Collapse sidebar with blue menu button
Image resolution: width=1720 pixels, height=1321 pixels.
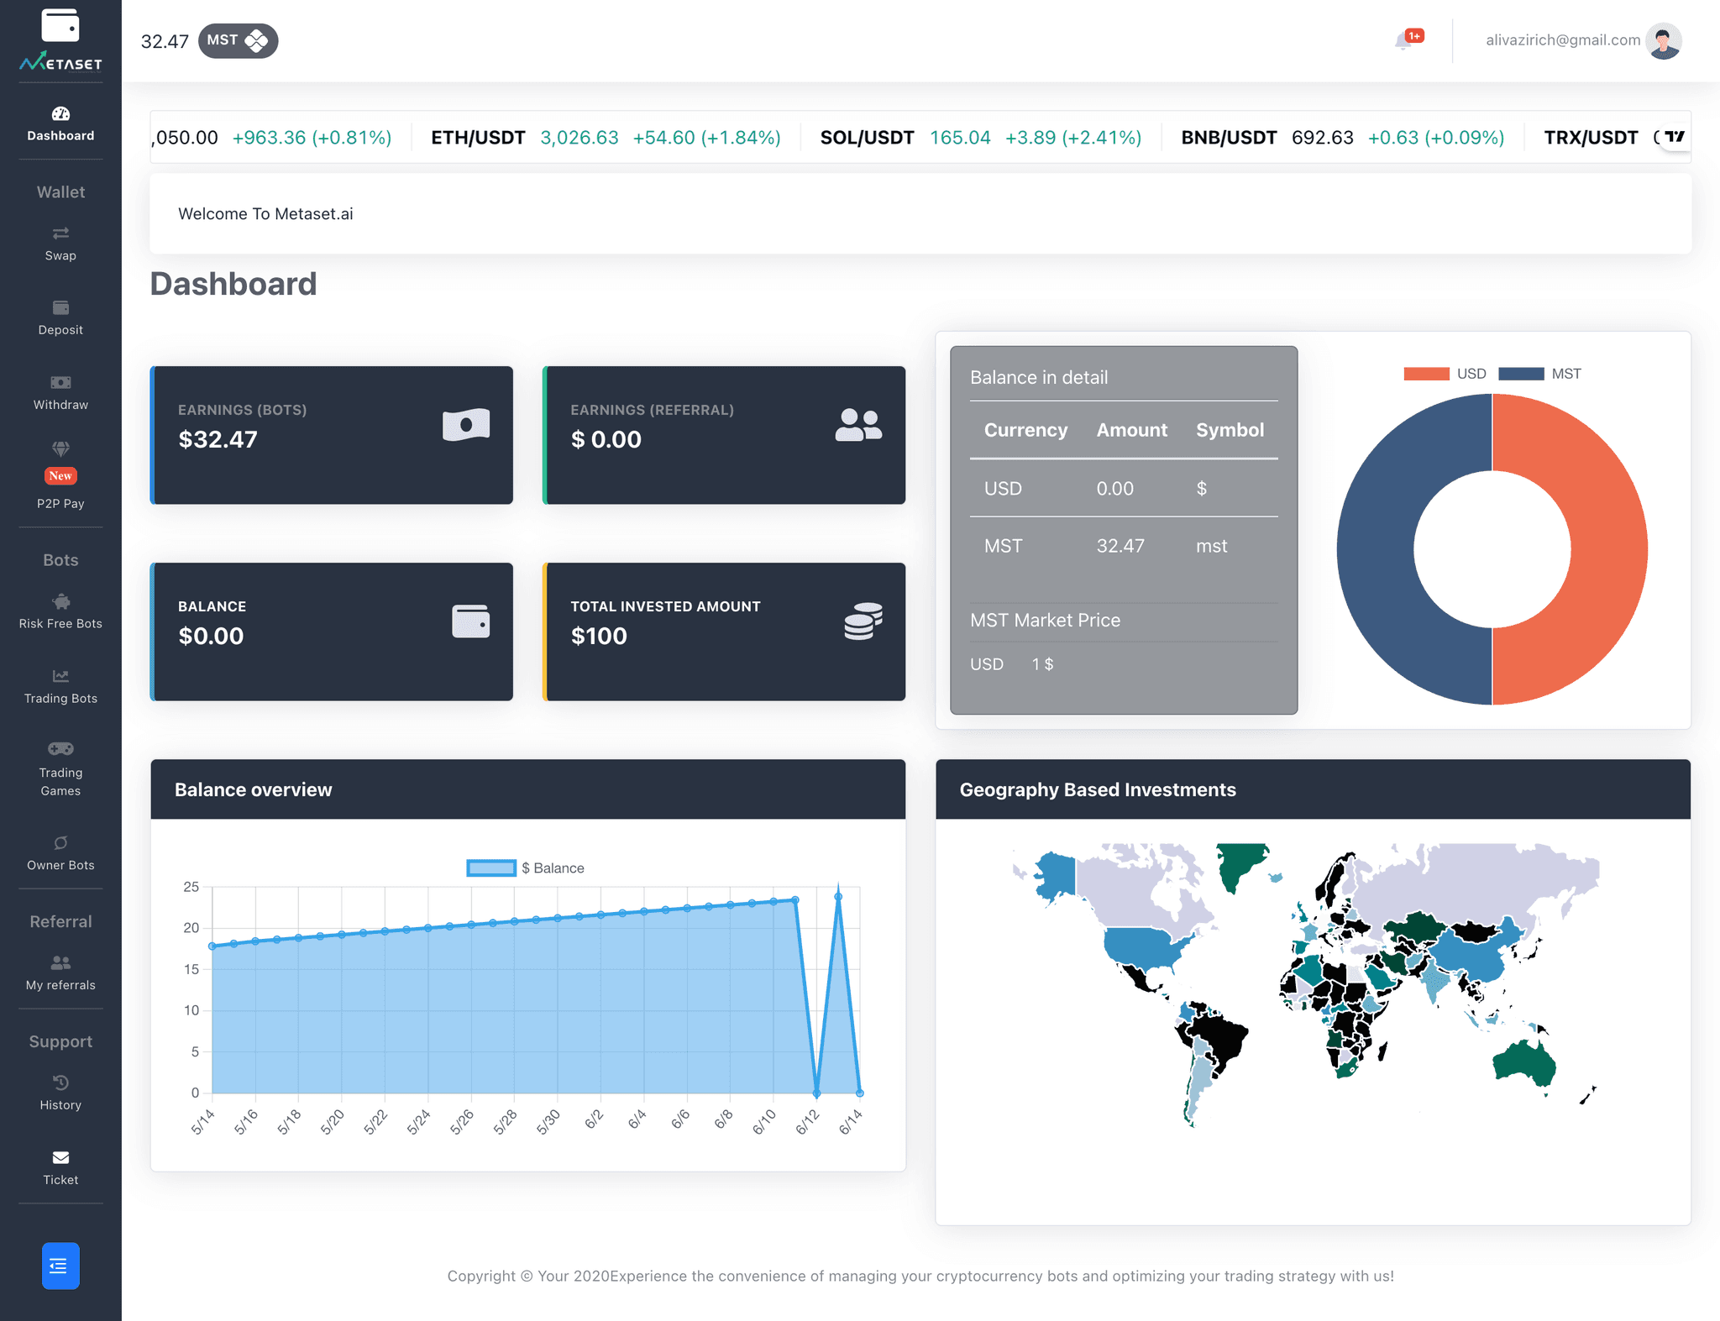60,1266
